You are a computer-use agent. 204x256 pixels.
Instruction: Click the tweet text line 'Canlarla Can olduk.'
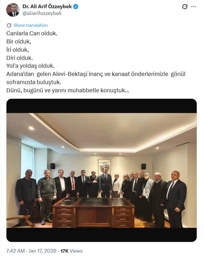[x=32, y=33]
